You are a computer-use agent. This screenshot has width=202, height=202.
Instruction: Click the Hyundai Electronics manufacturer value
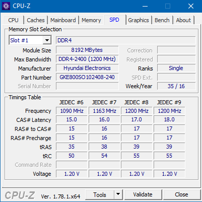[87, 68]
